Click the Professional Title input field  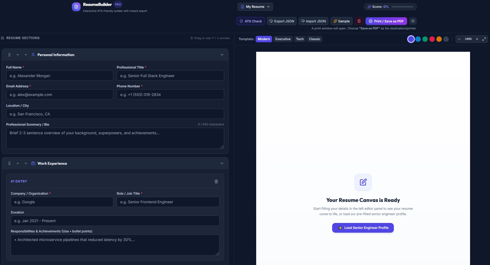[170, 75]
